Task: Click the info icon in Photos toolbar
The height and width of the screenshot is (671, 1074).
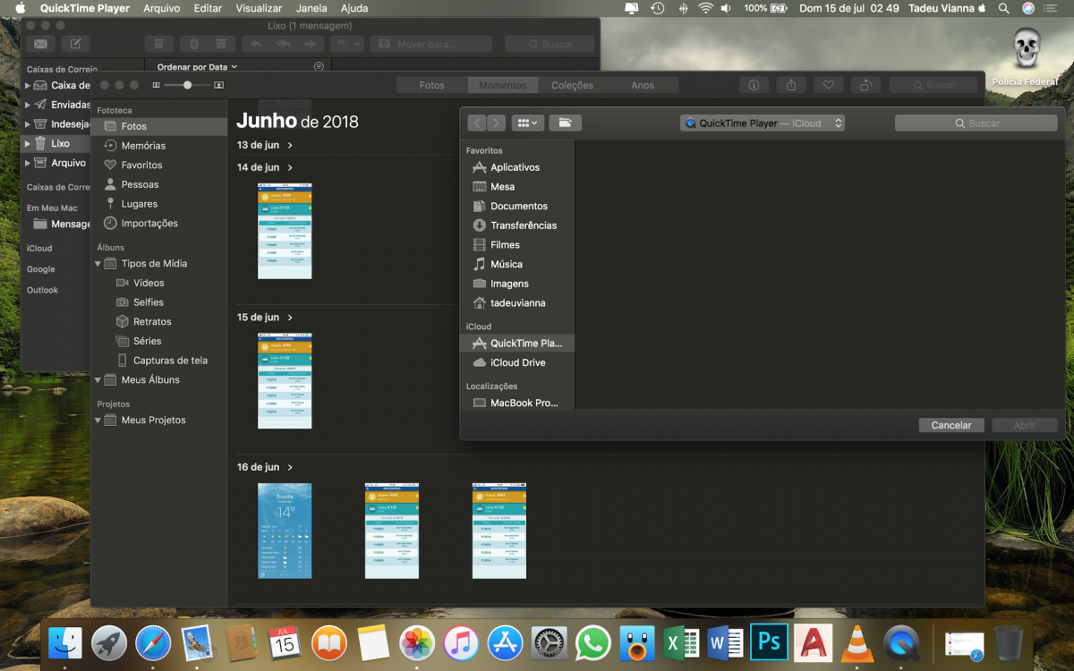Action: [x=754, y=85]
